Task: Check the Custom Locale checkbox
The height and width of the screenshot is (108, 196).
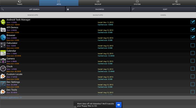Action: click(193, 76)
